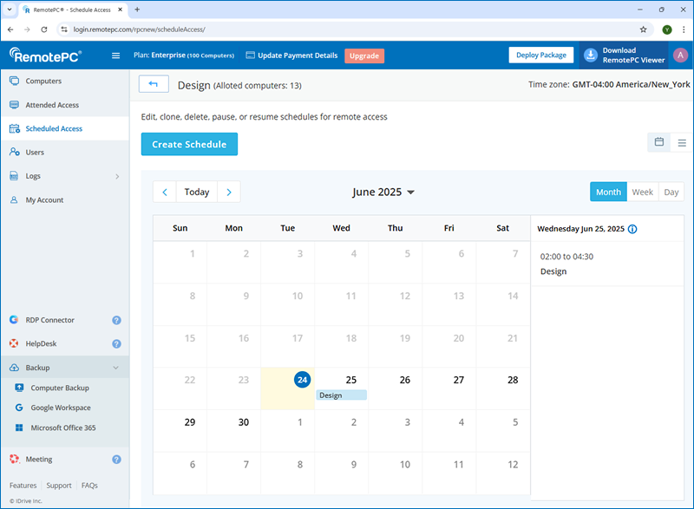Open the Design event on June 25
Screen dimensions: 694x509
341,395
